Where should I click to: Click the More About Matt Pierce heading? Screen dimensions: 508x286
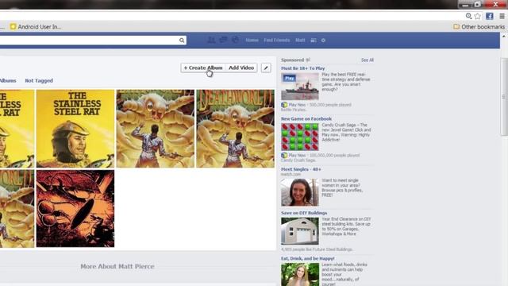(x=117, y=266)
